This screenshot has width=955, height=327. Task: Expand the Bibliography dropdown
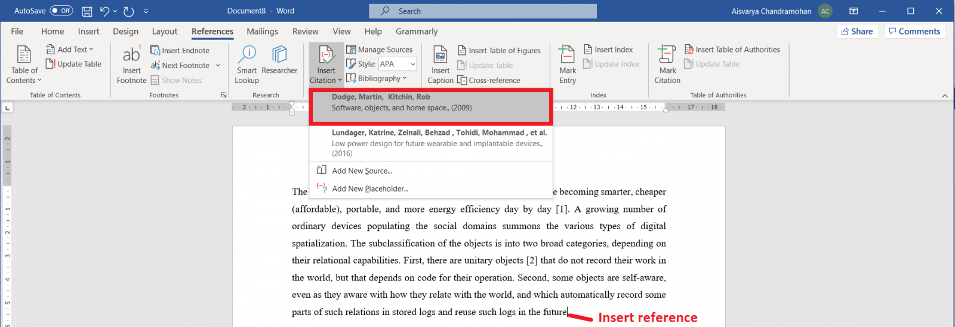coord(377,78)
